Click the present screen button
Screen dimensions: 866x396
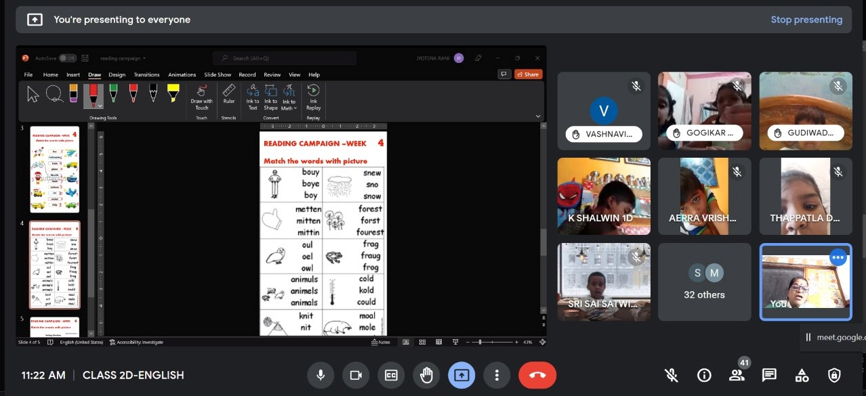click(461, 375)
